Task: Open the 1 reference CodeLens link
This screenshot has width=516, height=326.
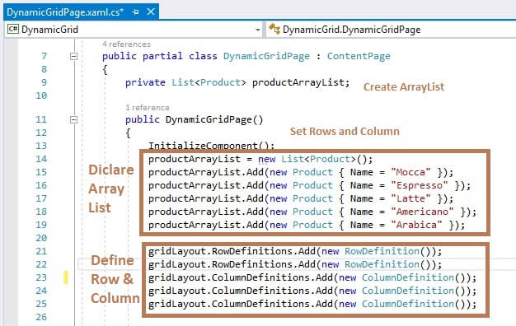Action: tap(147, 108)
